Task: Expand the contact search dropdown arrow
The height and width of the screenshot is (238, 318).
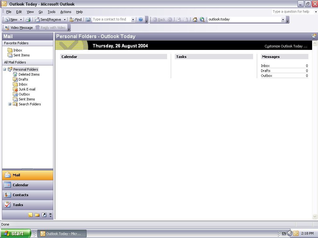Action: (x=133, y=20)
